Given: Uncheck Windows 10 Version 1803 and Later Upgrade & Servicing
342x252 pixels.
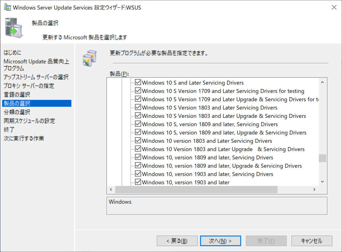Looking at the screenshot, I should point(138,149).
